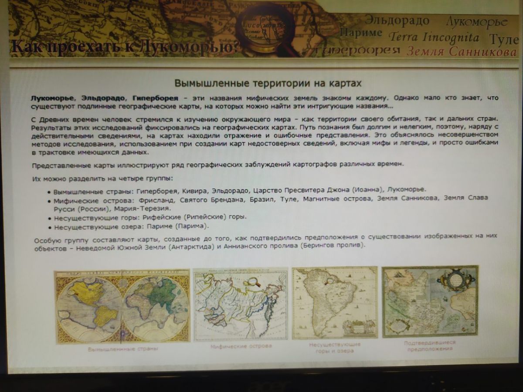
Task: Open the South America map thumbnail
Action: [334, 302]
